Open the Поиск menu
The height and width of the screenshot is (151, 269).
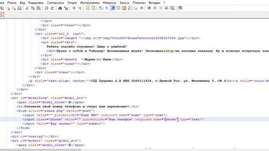(x=12, y=3)
